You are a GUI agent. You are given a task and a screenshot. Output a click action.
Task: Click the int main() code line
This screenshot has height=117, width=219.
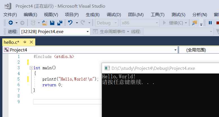tap(45, 68)
